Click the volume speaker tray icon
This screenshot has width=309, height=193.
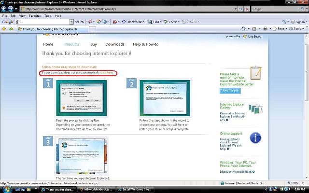290,189
